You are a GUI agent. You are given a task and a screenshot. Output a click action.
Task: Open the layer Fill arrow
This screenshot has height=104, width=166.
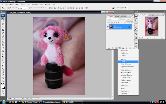pos(132,23)
